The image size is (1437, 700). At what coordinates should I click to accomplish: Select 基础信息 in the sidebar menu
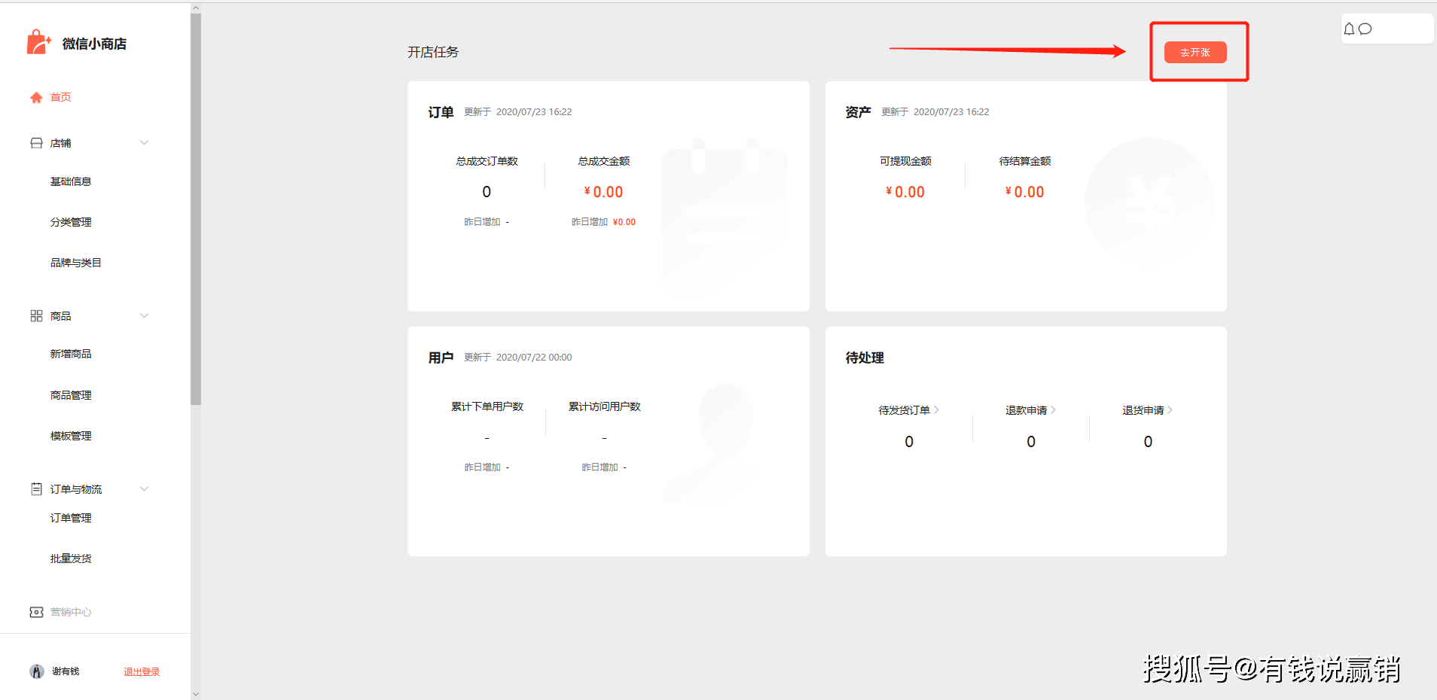(72, 181)
